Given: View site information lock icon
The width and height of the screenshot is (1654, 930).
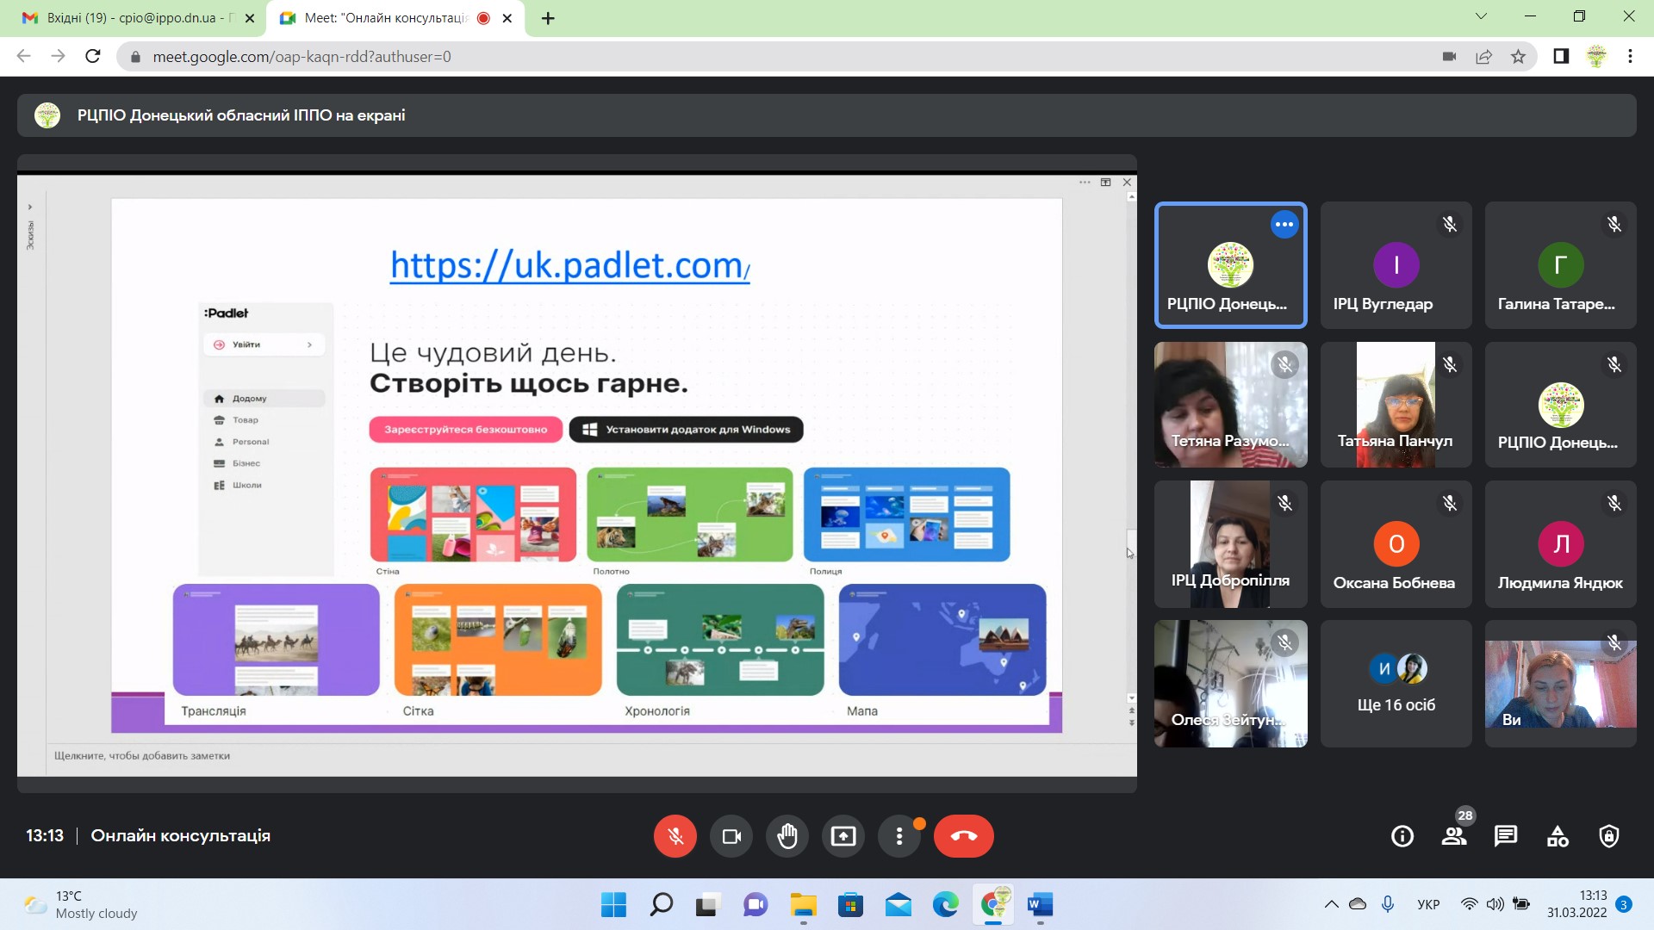Looking at the screenshot, I should 134,57.
